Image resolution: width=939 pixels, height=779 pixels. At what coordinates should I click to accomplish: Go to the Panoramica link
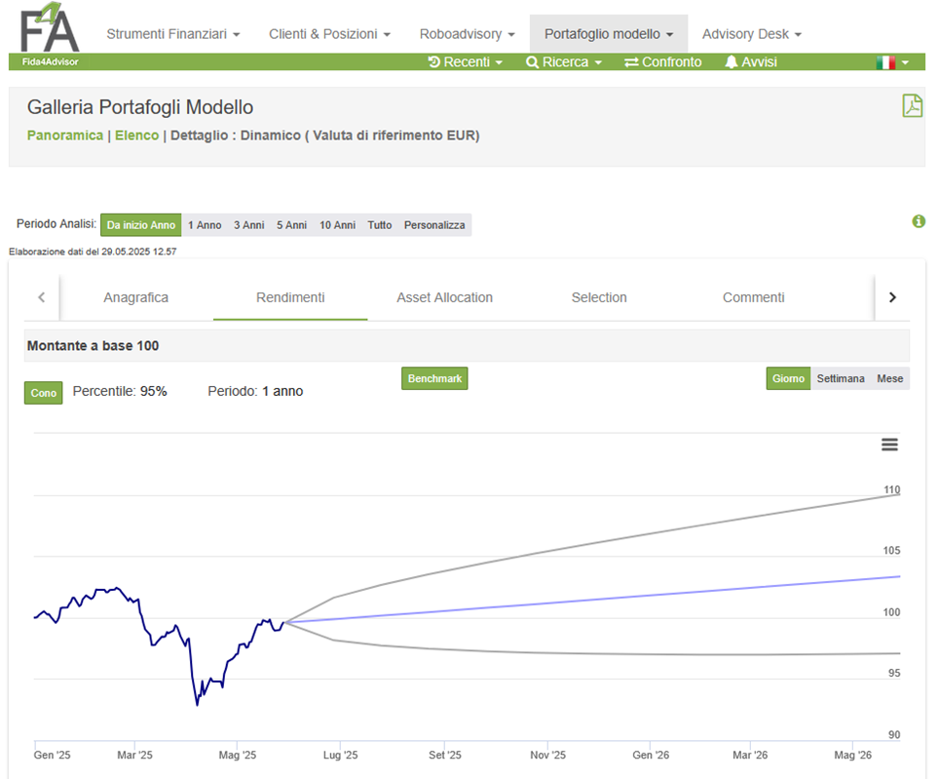pyautogui.click(x=65, y=136)
